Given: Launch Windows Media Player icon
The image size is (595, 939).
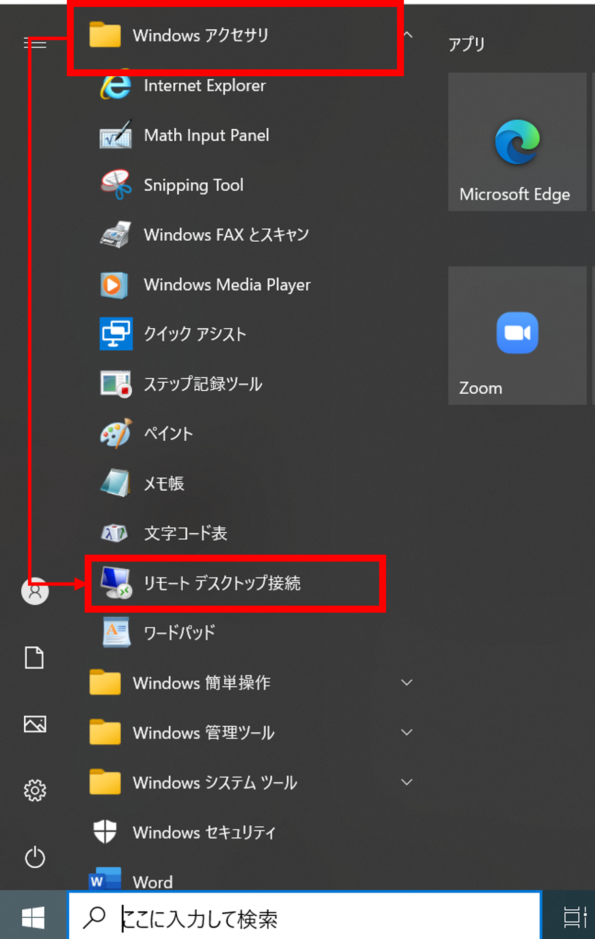Looking at the screenshot, I should tap(115, 285).
